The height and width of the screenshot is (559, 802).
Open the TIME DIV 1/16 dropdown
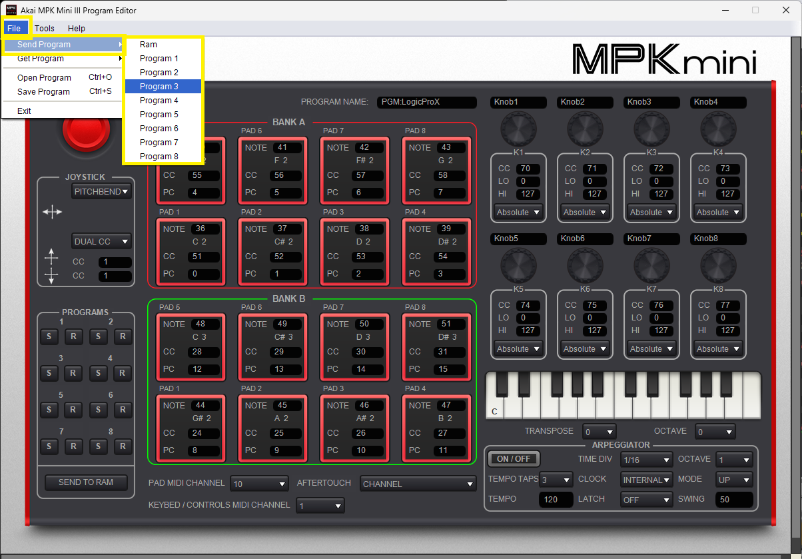click(646, 460)
